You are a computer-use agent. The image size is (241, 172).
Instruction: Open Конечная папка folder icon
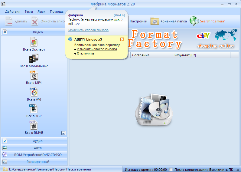[x=155, y=21]
